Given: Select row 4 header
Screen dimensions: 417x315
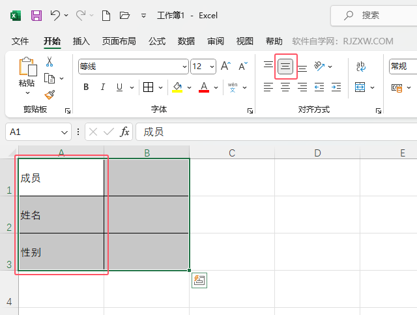Looking at the screenshot, I should [9, 289].
